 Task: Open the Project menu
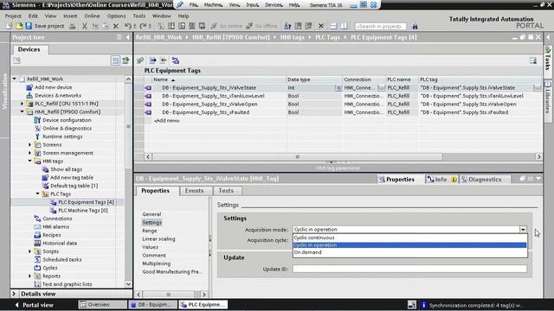pyautogui.click(x=13, y=16)
